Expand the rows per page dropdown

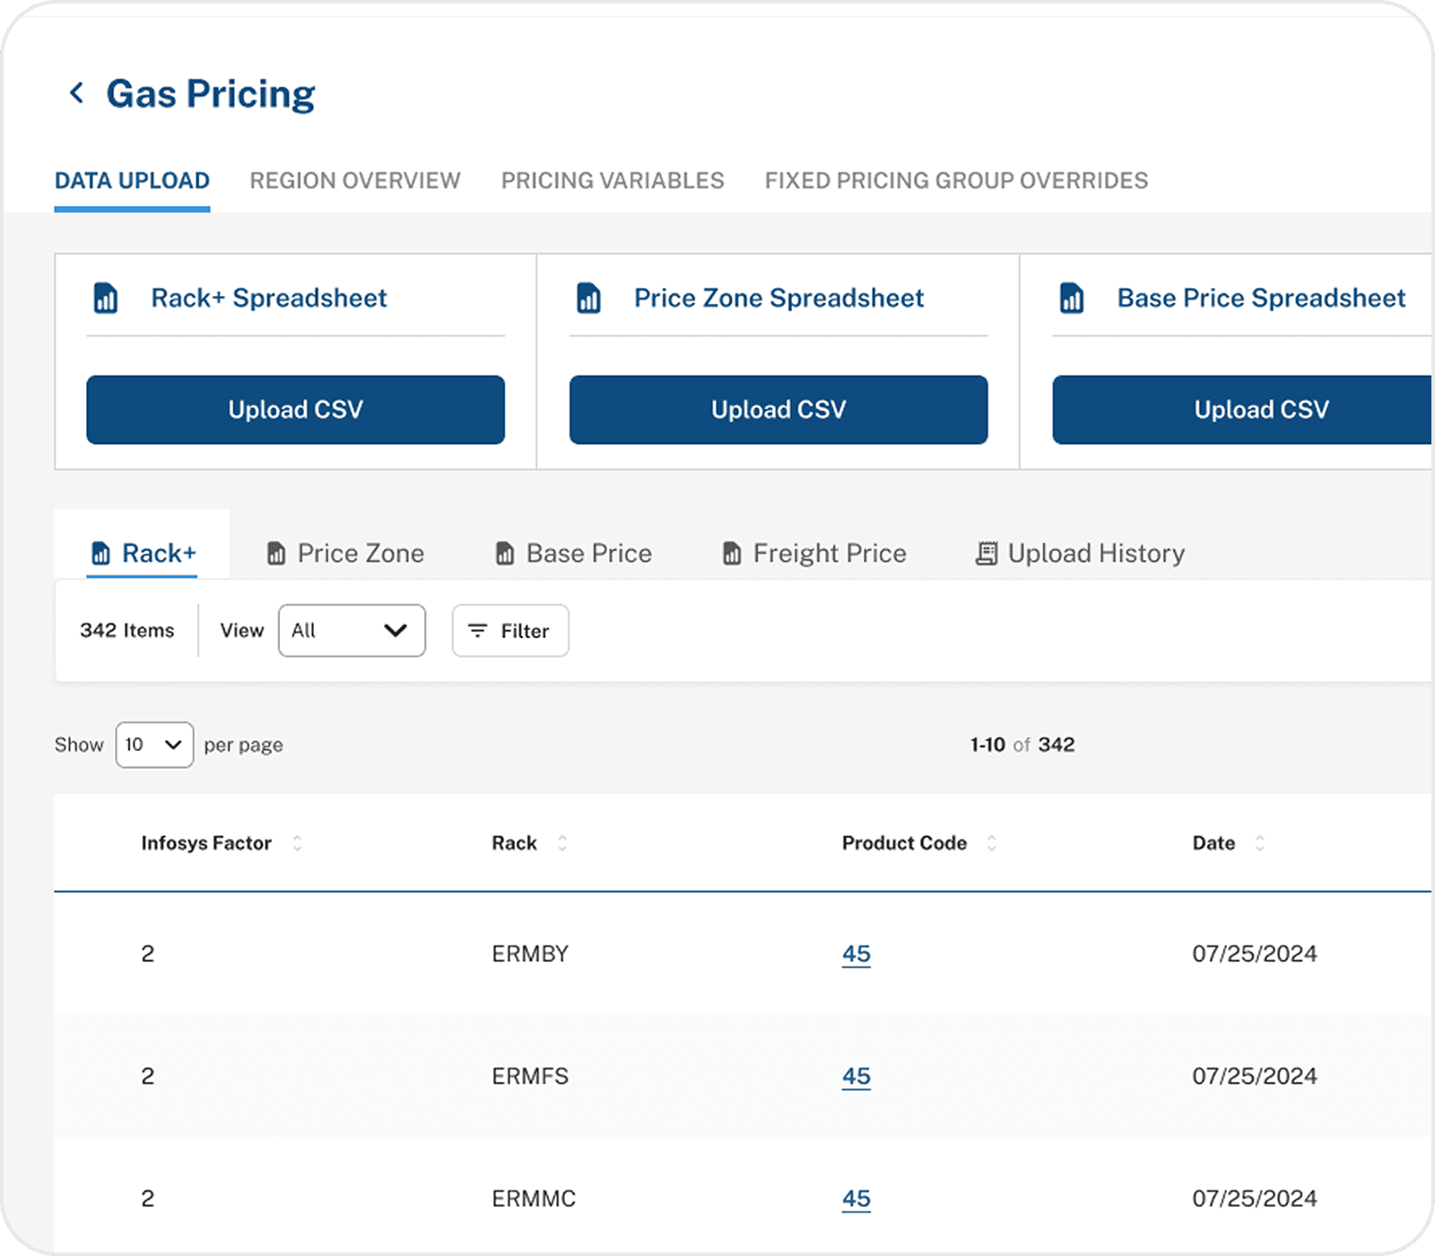(x=154, y=745)
